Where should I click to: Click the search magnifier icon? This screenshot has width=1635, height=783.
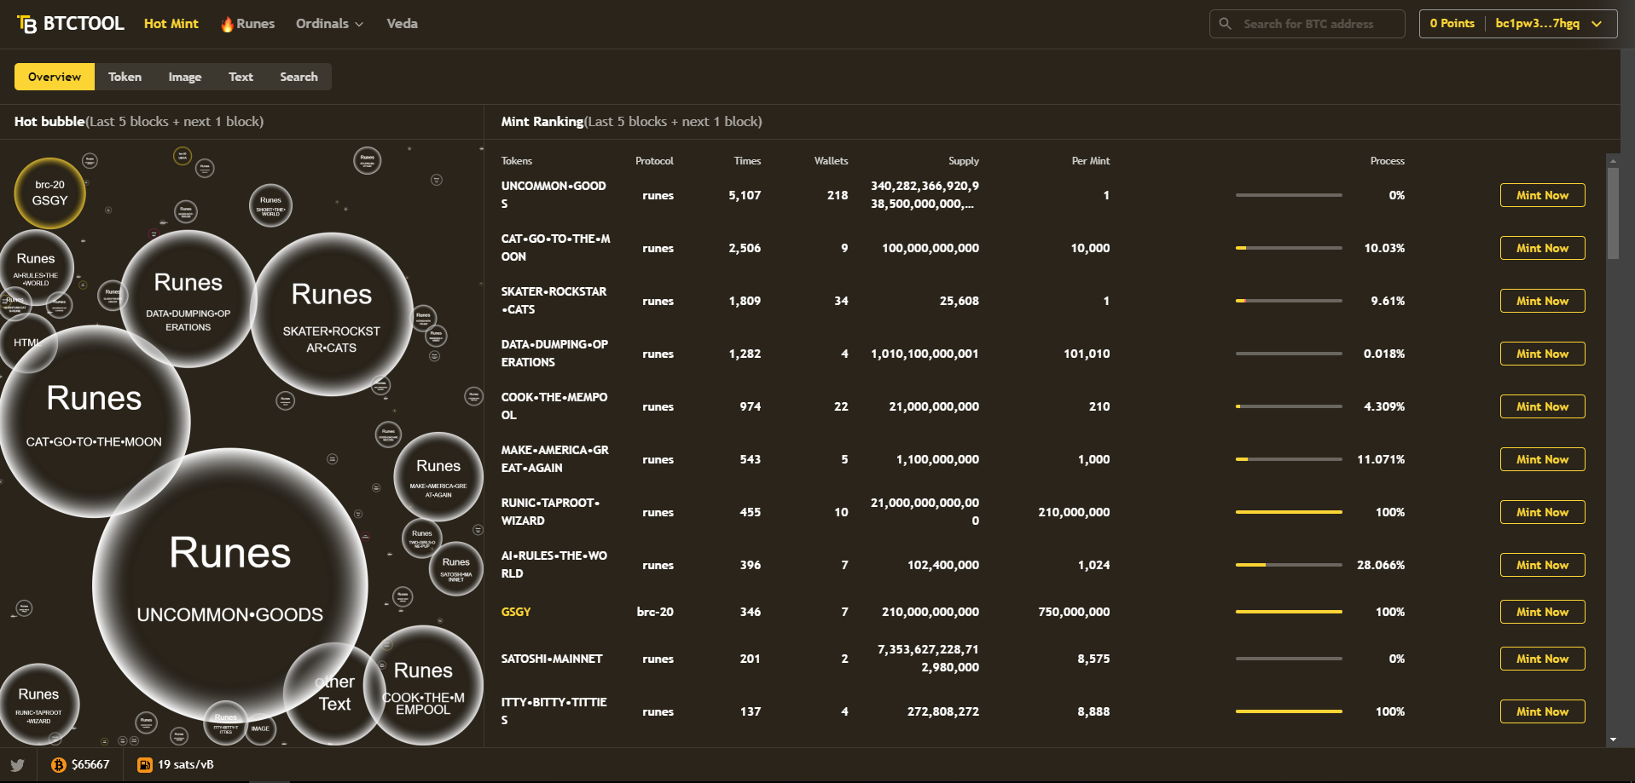click(x=1225, y=24)
